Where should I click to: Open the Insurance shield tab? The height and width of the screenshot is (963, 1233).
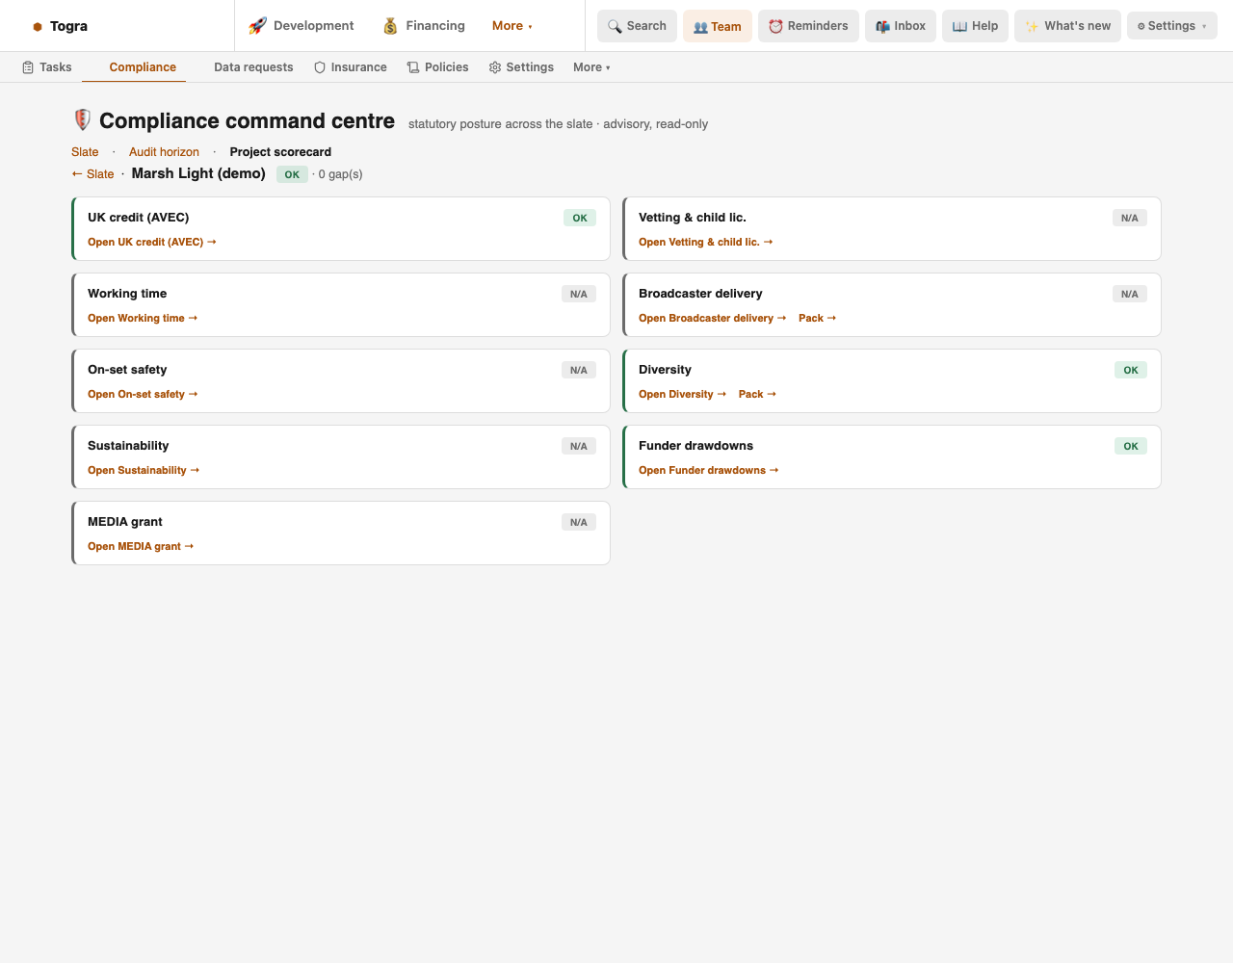(x=351, y=67)
